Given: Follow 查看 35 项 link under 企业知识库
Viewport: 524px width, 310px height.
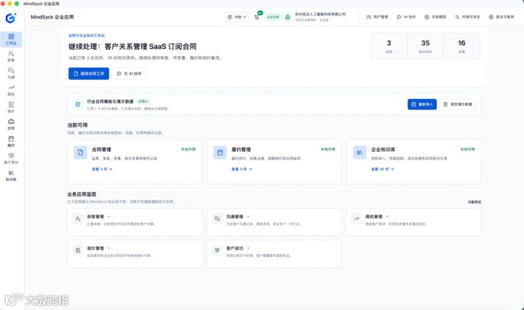Looking at the screenshot, I should tap(383, 169).
